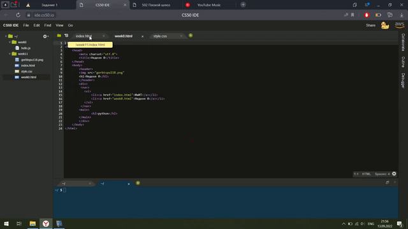
Task: Open the Collaborate side panel
Action: [403, 42]
